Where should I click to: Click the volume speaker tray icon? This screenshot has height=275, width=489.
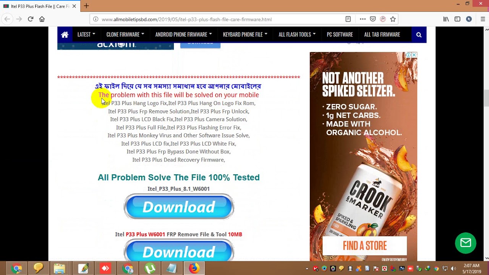[453, 269]
